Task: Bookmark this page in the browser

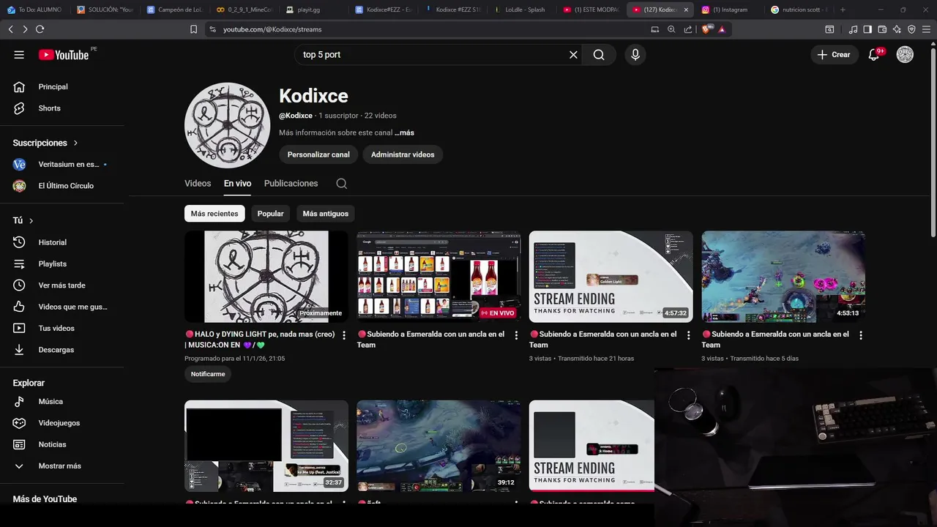Action: point(193,29)
